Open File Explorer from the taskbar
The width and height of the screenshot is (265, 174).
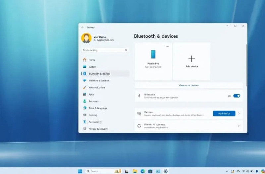tap(135, 171)
